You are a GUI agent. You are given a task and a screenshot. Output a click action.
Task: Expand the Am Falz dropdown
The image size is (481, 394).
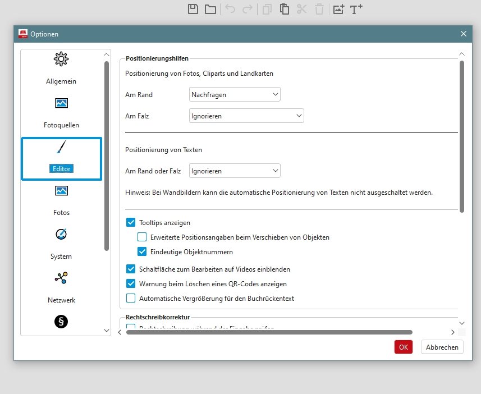(x=246, y=116)
